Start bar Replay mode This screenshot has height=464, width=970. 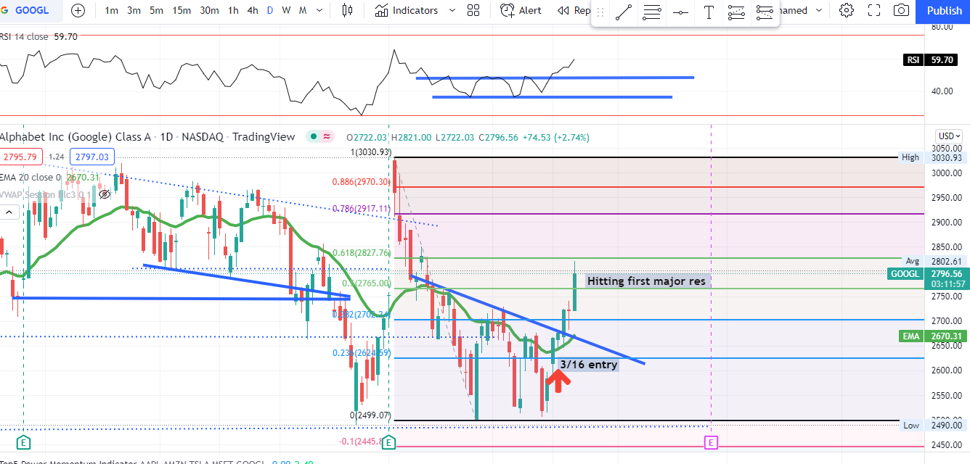574,10
